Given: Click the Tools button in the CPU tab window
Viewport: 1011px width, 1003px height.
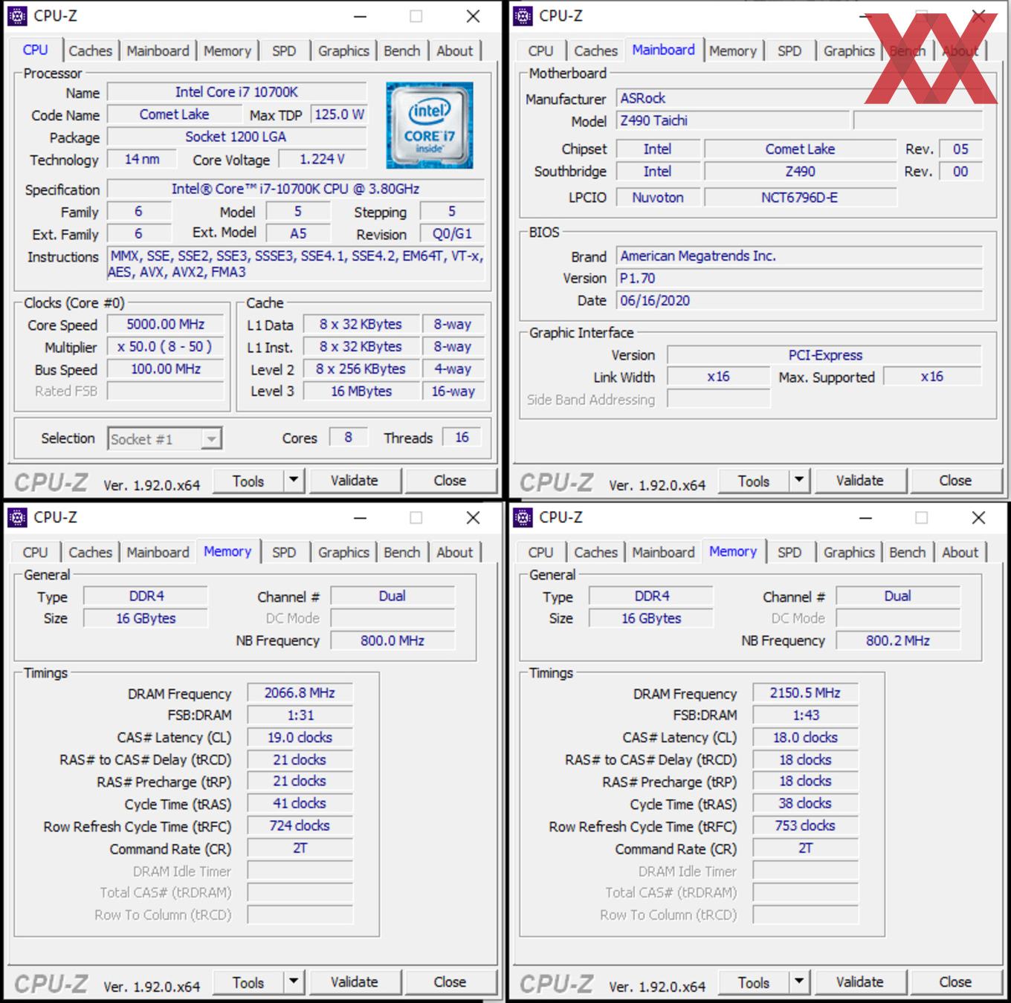Looking at the screenshot, I should [248, 481].
